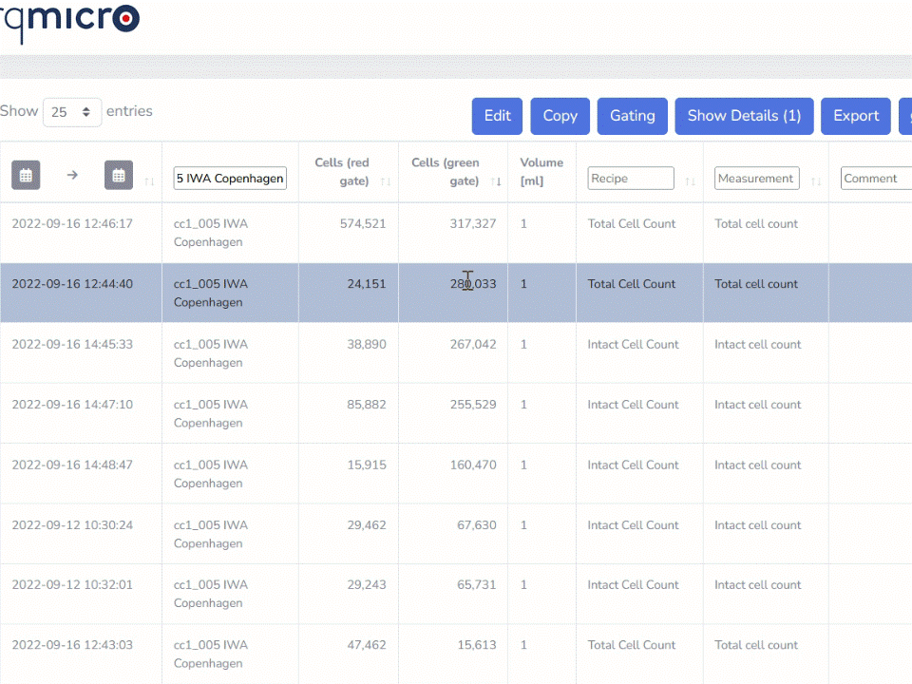The width and height of the screenshot is (912, 684).
Task: Click the Export button
Action: (x=856, y=116)
